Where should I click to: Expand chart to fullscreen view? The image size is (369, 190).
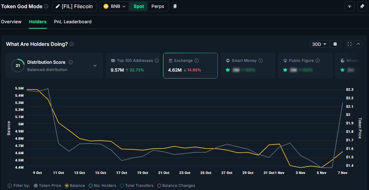pyautogui.click(x=349, y=44)
